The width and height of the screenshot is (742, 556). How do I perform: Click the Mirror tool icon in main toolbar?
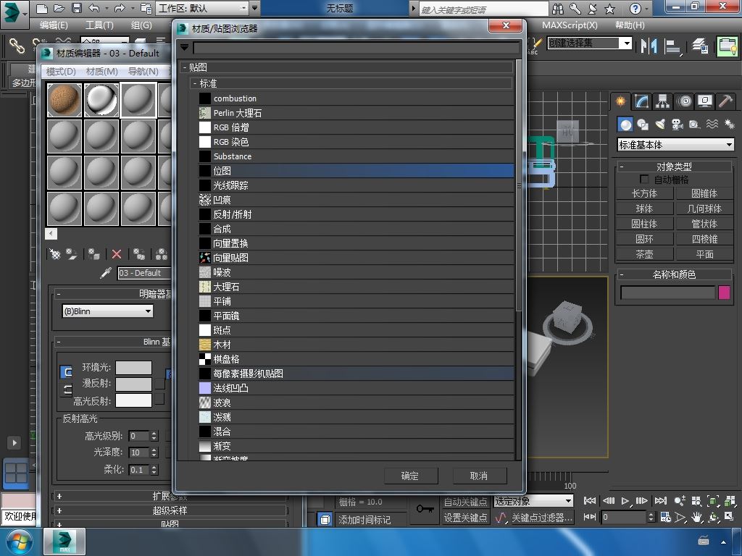[649, 46]
